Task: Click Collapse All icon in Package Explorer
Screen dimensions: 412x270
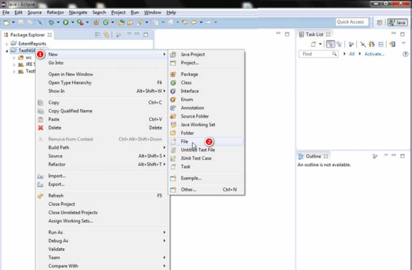Action: (x=98, y=35)
